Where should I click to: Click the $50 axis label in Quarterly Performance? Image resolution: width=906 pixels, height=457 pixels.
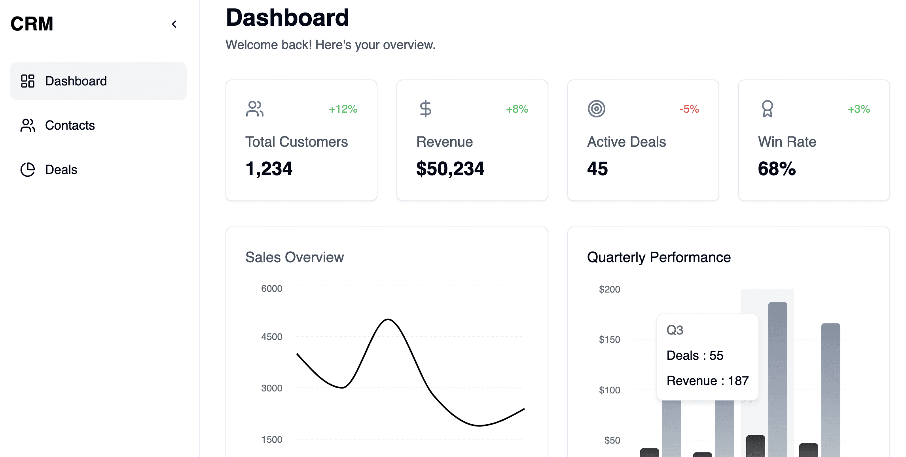coord(612,440)
